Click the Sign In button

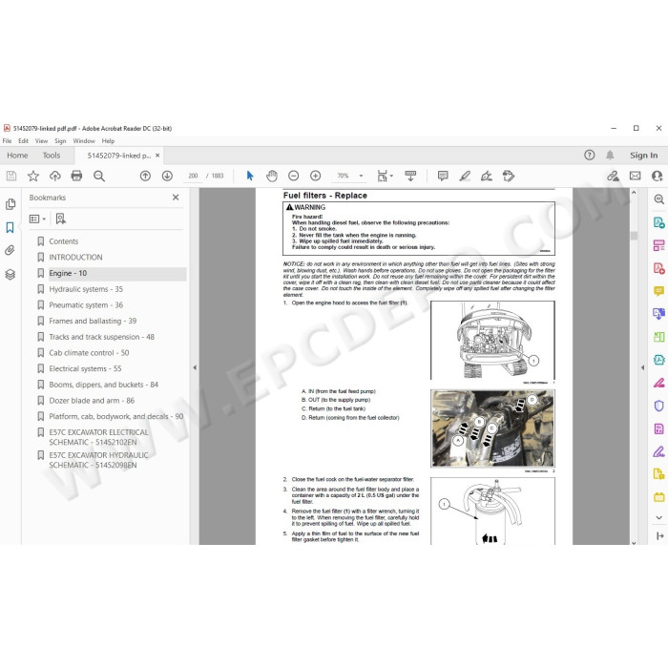(643, 156)
